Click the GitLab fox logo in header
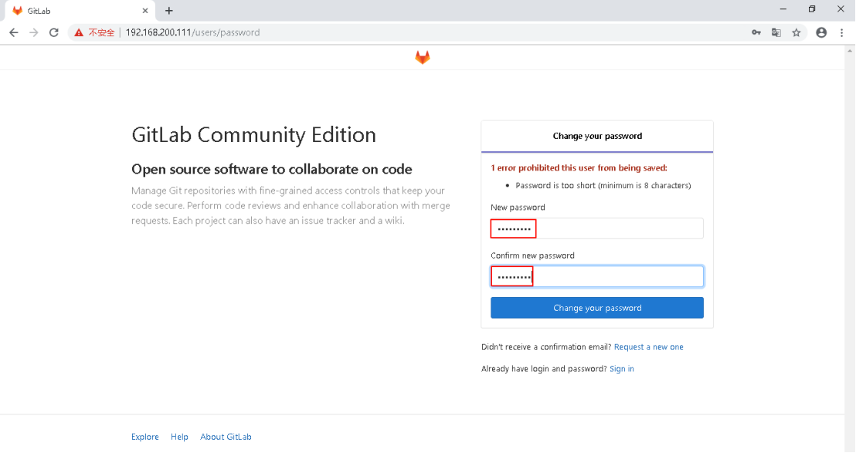Viewport: 856px width, 453px height. pos(423,57)
